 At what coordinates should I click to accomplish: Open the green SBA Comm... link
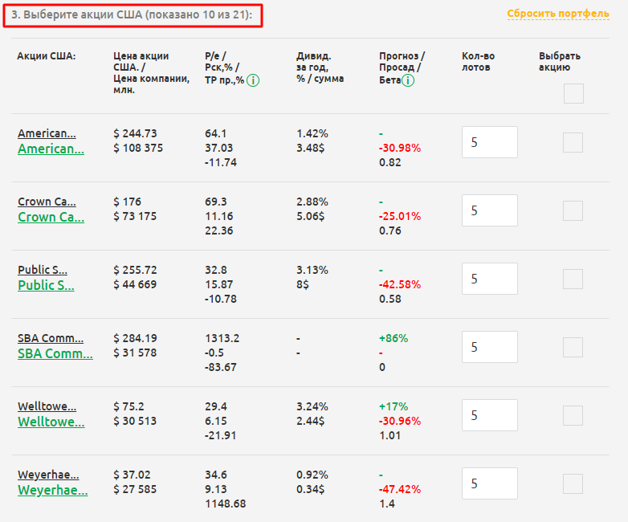(x=51, y=353)
